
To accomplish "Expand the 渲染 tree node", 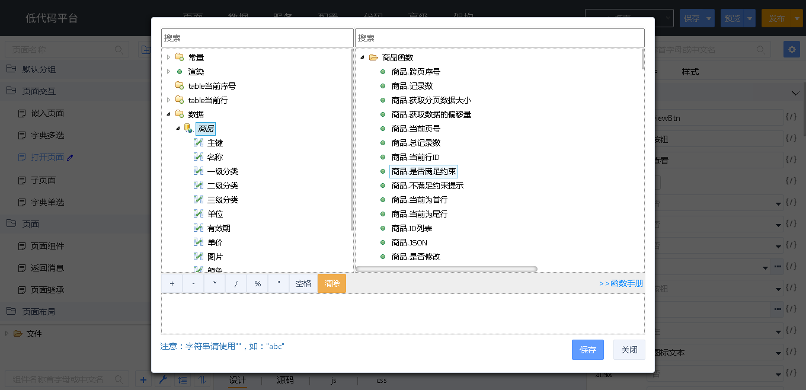I will pyautogui.click(x=168, y=72).
